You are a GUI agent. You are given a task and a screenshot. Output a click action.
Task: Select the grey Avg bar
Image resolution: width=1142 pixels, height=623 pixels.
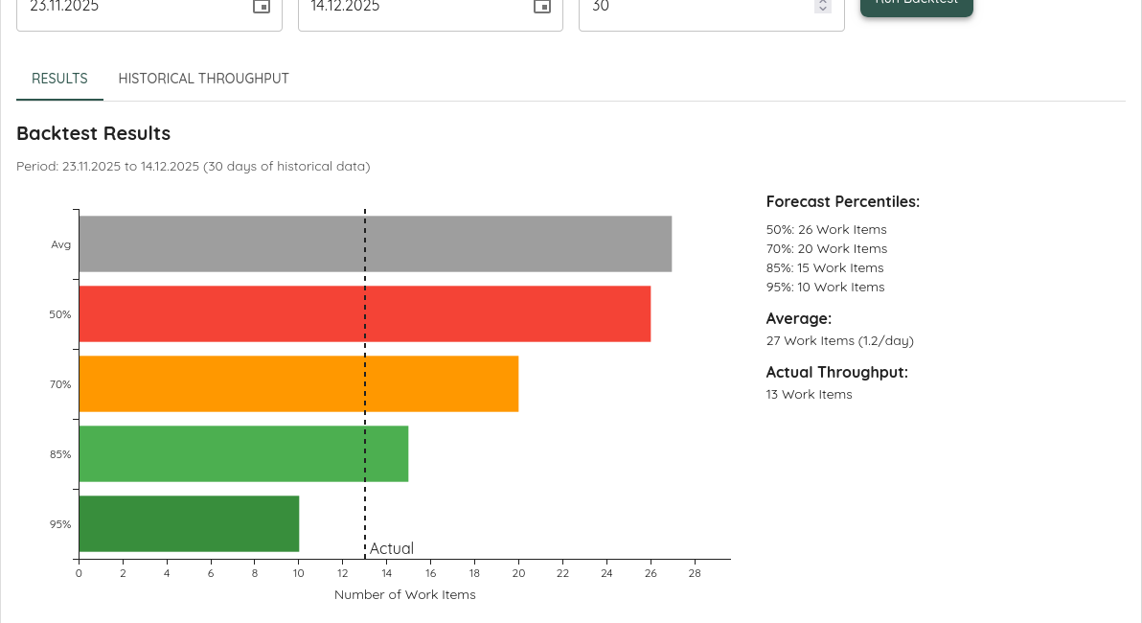(376, 244)
